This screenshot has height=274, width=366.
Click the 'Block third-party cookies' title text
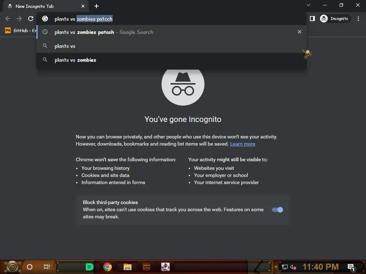click(110, 203)
